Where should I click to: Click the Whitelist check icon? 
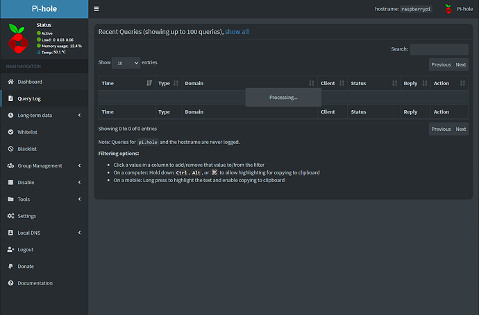(10, 132)
